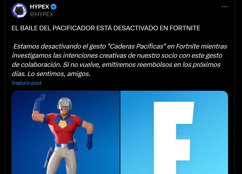Click the word FORTNITE in the headline
The height and width of the screenshot is (174, 242).
click(185, 28)
